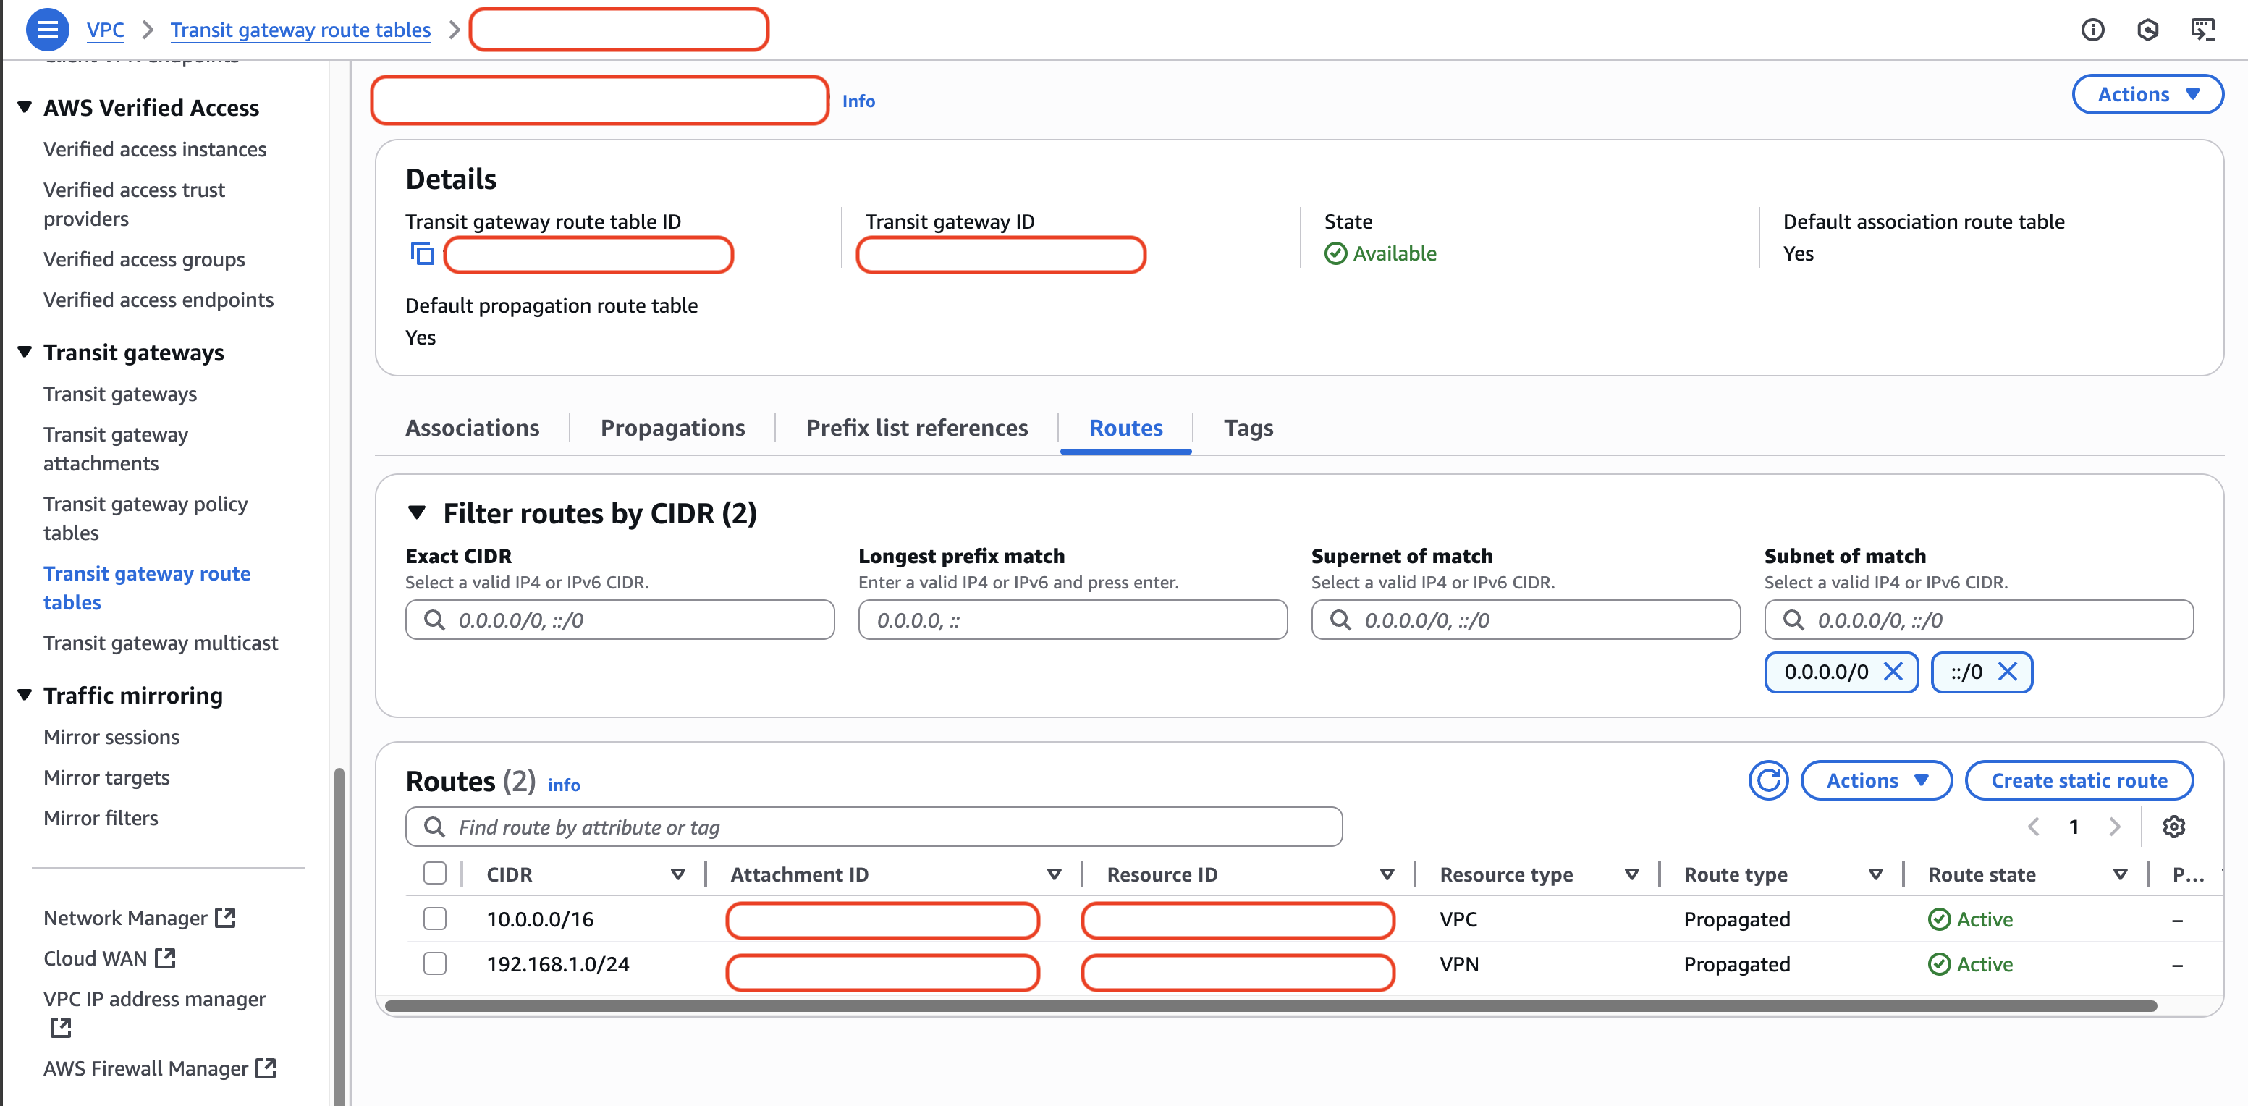The width and height of the screenshot is (2248, 1106).
Task: Remove the ::/0 subnet filter chip
Action: 2007,671
